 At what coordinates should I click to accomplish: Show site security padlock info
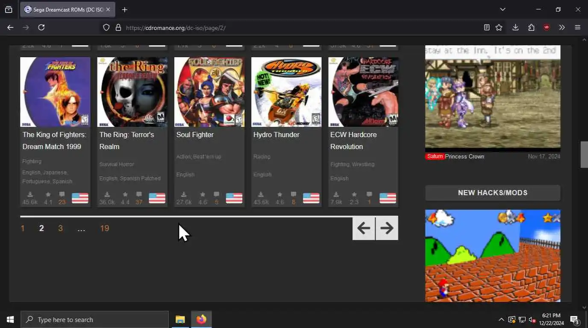point(118,27)
